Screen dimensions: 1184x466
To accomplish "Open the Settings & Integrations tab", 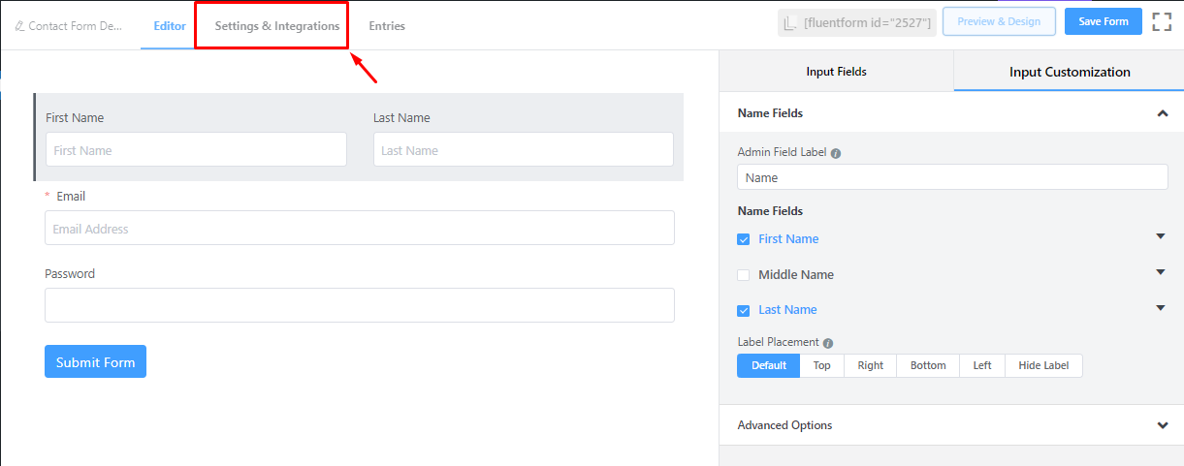I will tap(277, 26).
